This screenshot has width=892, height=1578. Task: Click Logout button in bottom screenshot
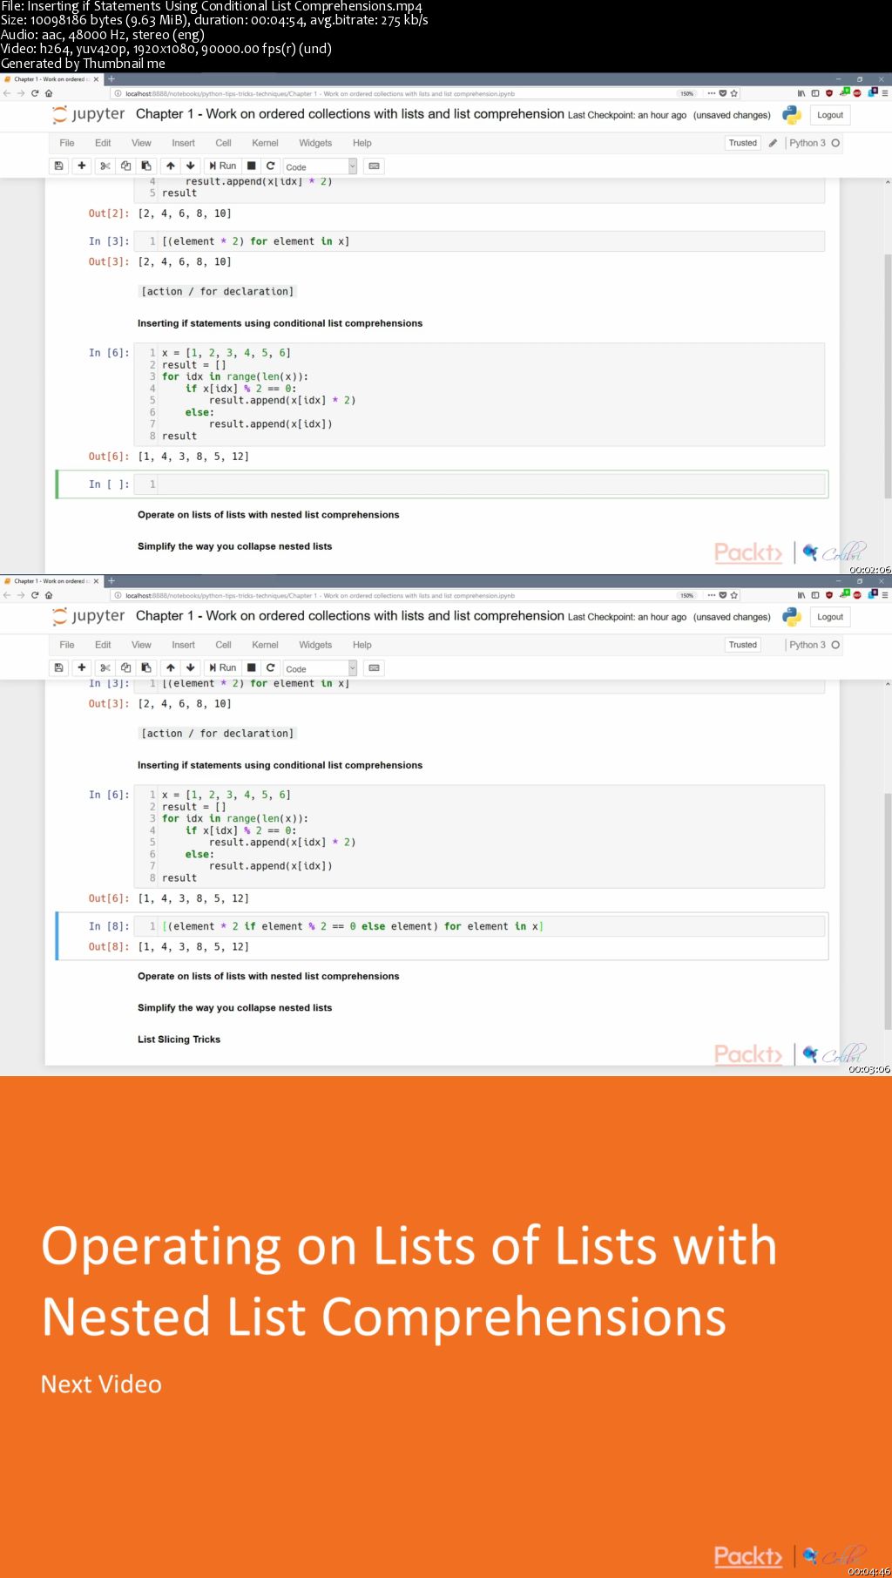[x=830, y=617]
